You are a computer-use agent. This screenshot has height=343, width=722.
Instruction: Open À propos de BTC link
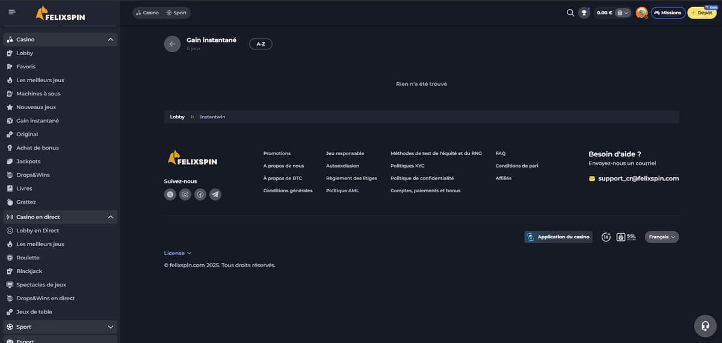[x=282, y=178]
